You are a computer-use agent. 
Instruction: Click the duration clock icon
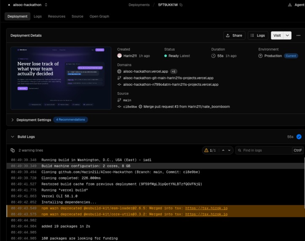point(214,56)
